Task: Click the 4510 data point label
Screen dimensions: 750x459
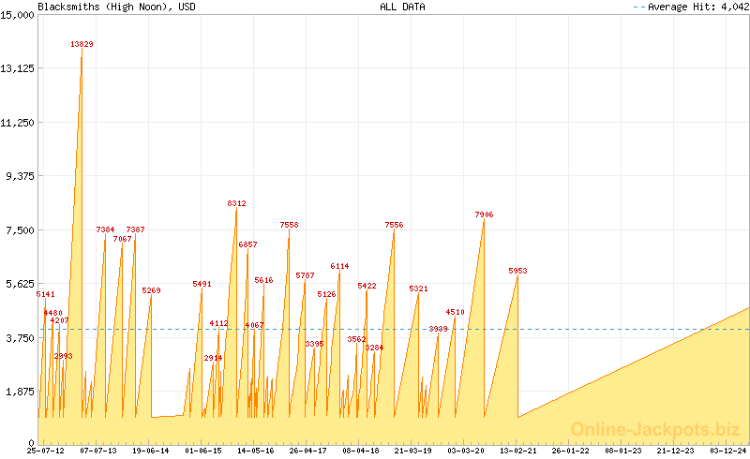Action: tap(455, 312)
